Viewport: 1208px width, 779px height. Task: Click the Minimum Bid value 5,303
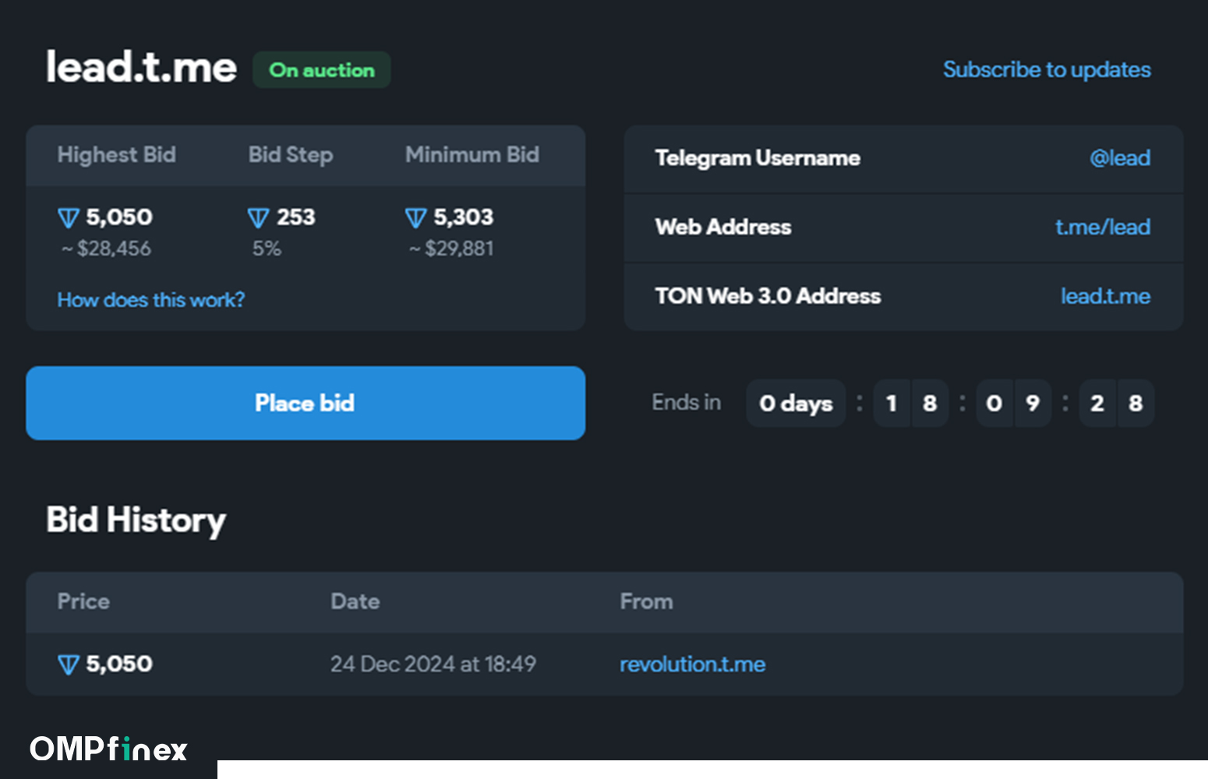[463, 217]
